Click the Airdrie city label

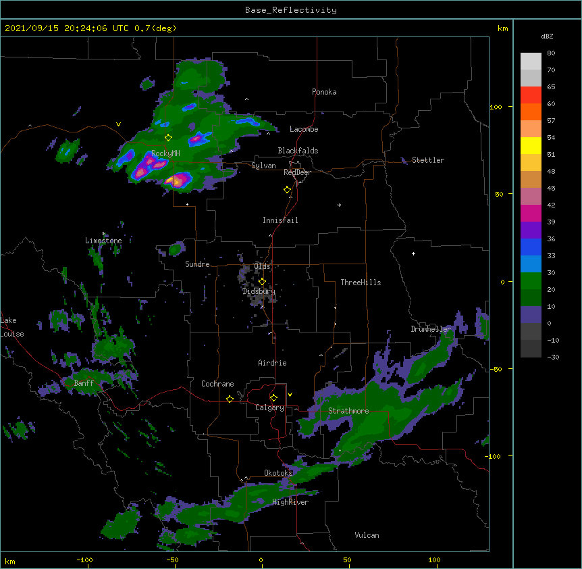click(272, 363)
